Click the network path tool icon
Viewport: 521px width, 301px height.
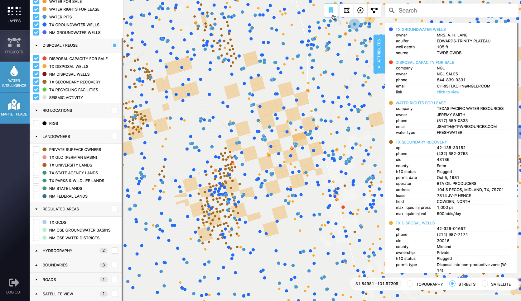374,10
